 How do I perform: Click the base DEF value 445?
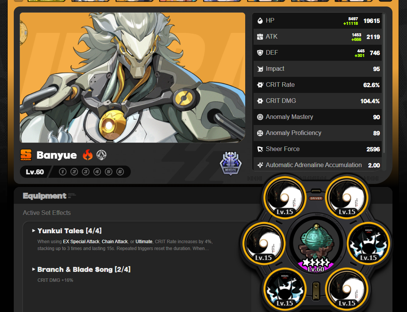361,51
